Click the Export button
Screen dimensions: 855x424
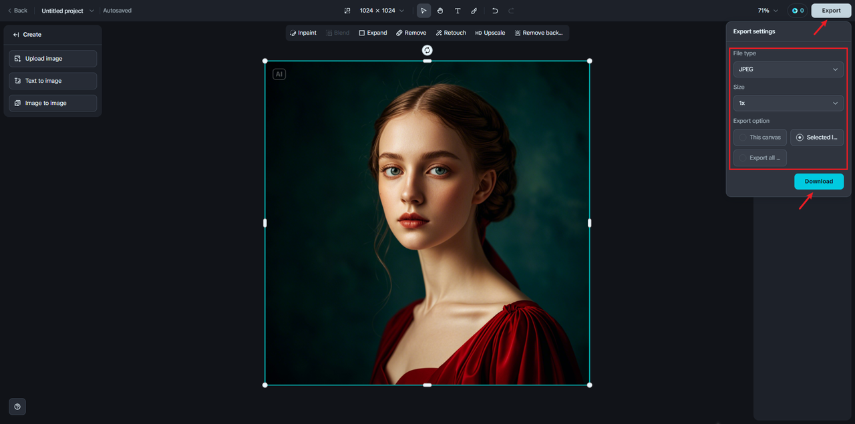pos(831,11)
